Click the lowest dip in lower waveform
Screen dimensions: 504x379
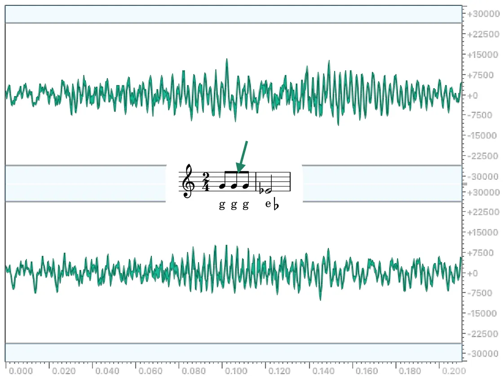[320, 299]
